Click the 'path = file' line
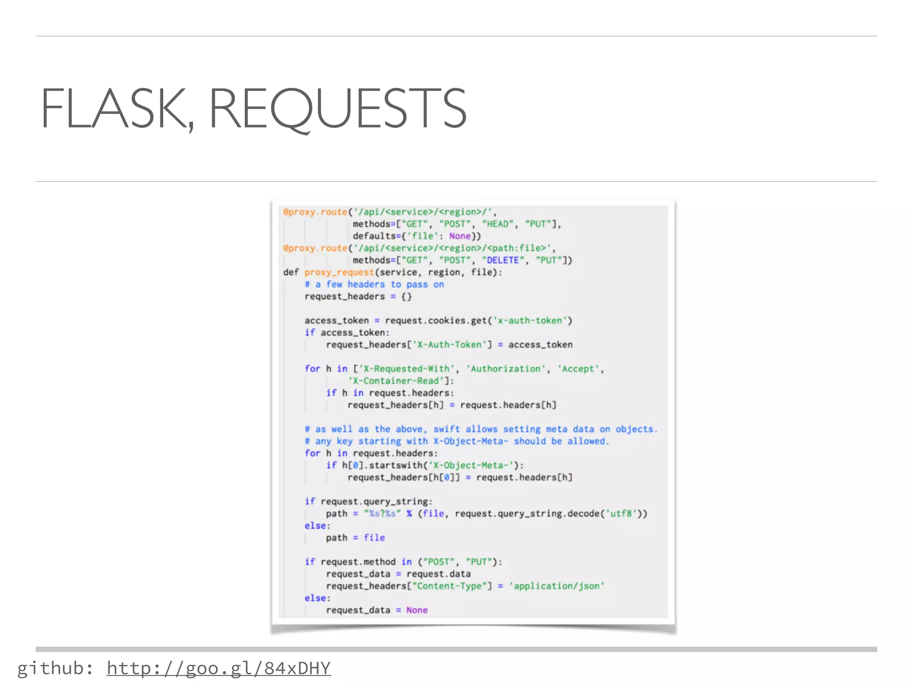 (x=355, y=538)
